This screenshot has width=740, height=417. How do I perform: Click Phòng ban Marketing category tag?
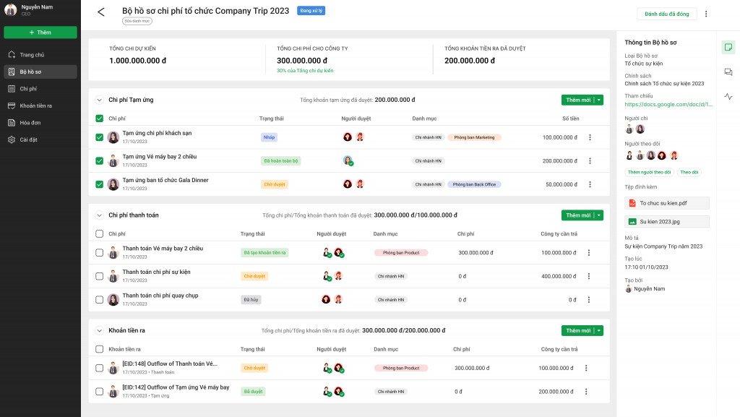474,137
